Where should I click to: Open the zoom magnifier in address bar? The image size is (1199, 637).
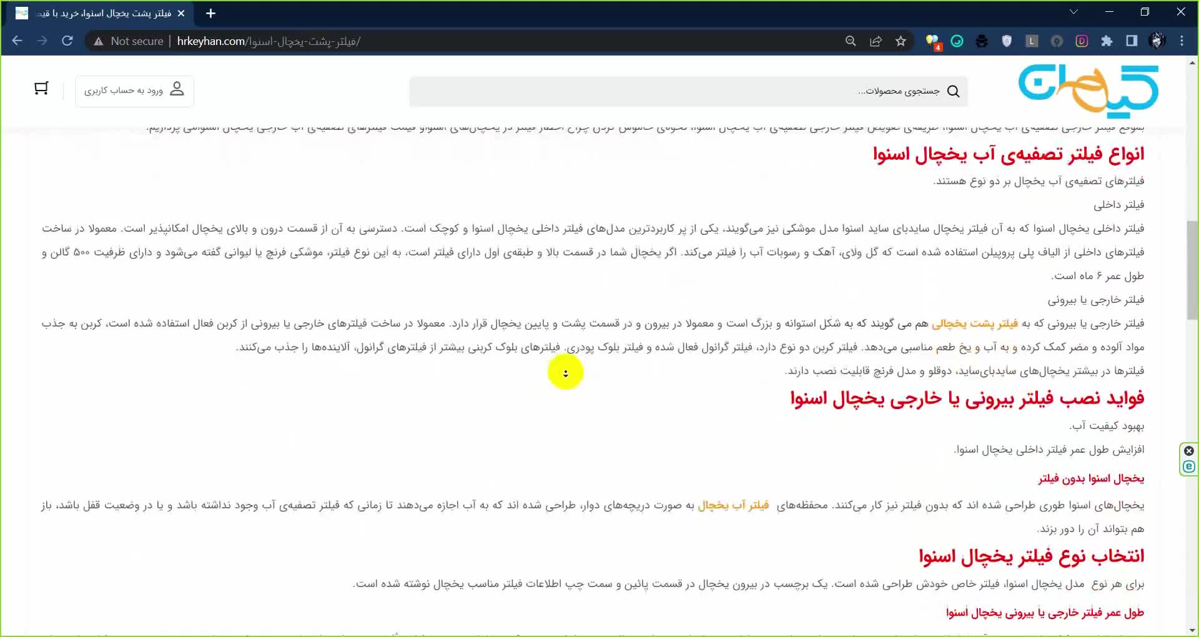pyautogui.click(x=851, y=41)
